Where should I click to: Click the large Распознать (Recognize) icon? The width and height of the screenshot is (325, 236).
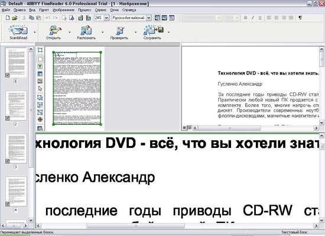coord(86,30)
